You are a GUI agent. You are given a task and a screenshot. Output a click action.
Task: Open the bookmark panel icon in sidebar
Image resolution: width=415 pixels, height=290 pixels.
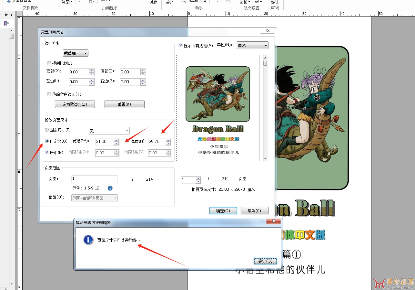pos(6,23)
